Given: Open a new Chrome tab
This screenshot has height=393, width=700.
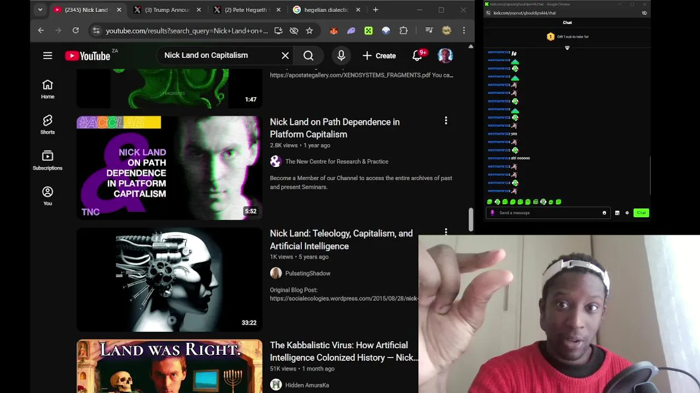Looking at the screenshot, I should [x=376, y=10].
